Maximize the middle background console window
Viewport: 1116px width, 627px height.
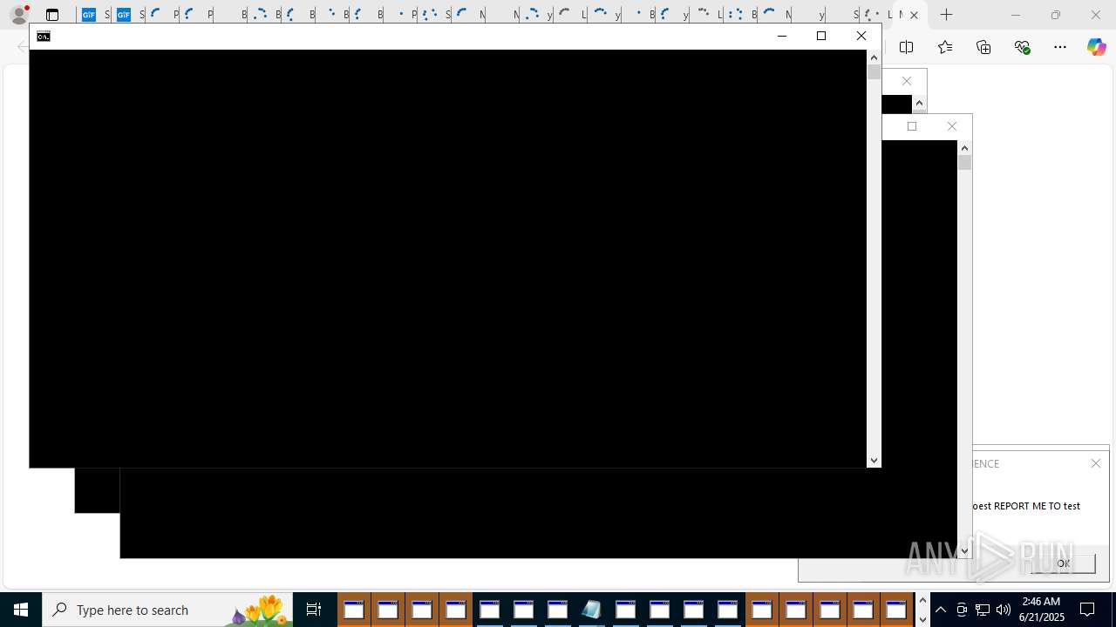[912, 126]
